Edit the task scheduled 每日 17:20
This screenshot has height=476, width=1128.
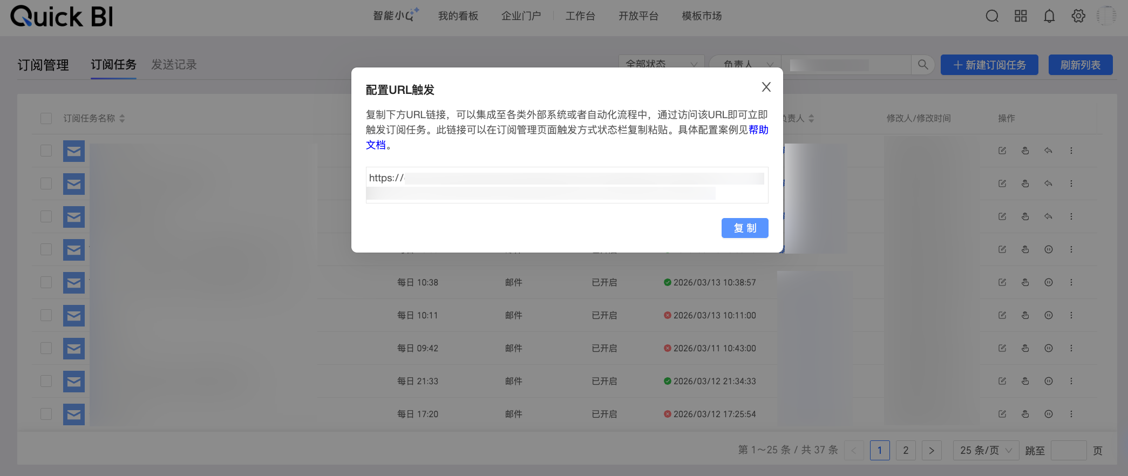(1002, 414)
